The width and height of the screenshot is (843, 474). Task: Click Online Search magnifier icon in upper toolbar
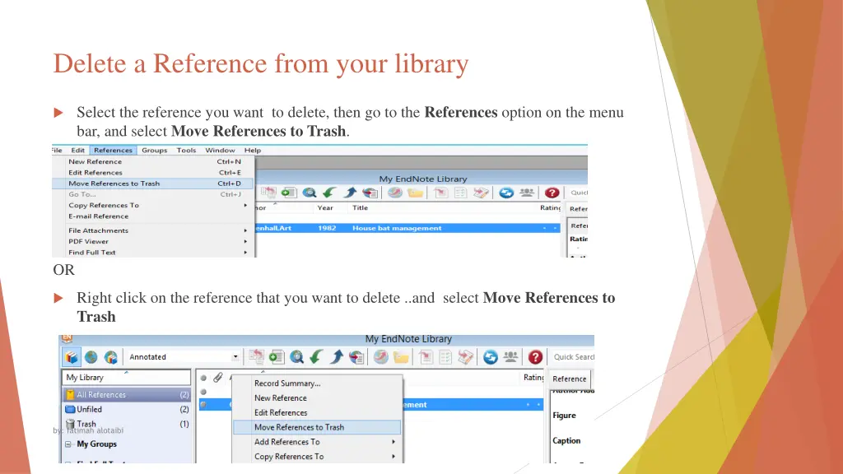[x=310, y=193]
